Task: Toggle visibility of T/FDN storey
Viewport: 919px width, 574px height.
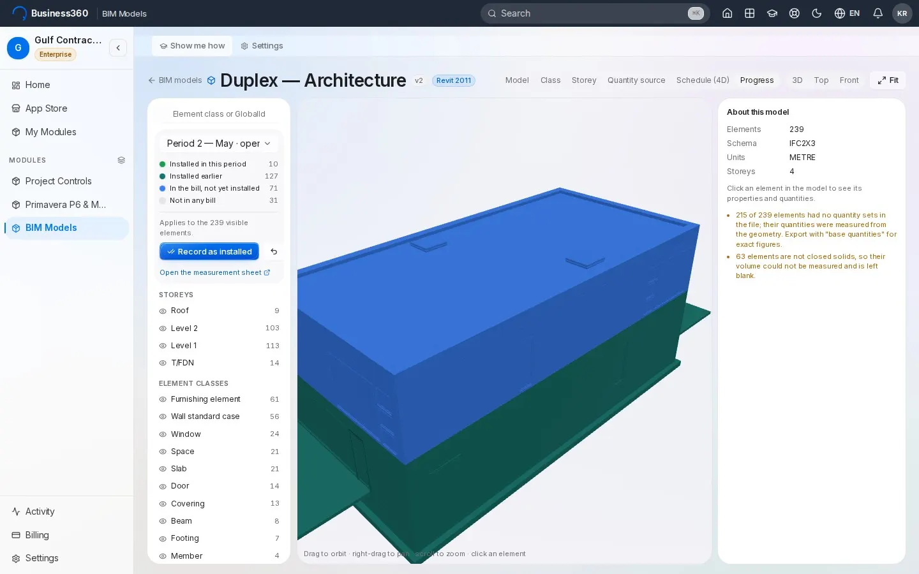Action: point(163,363)
